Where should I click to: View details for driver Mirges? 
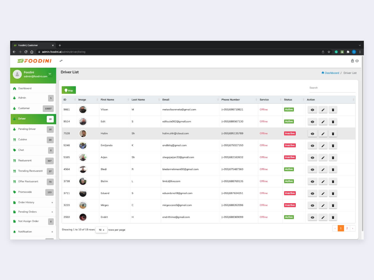coord(312,206)
